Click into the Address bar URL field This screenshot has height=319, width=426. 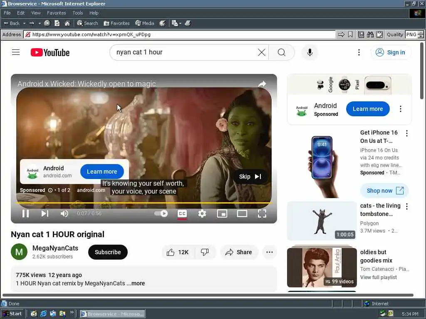pos(179,34)
